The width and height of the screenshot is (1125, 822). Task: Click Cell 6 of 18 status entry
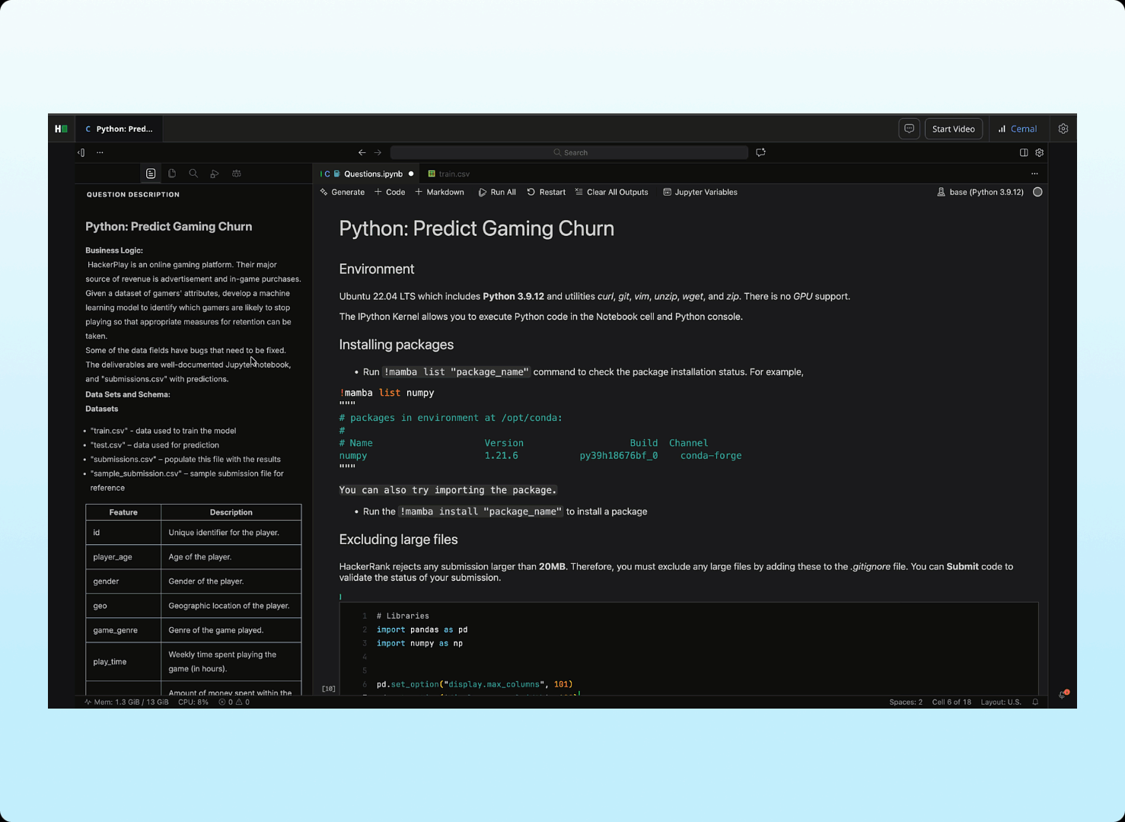coord(951,702)
